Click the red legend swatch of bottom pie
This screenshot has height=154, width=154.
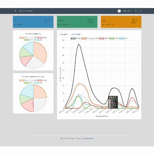40,80
